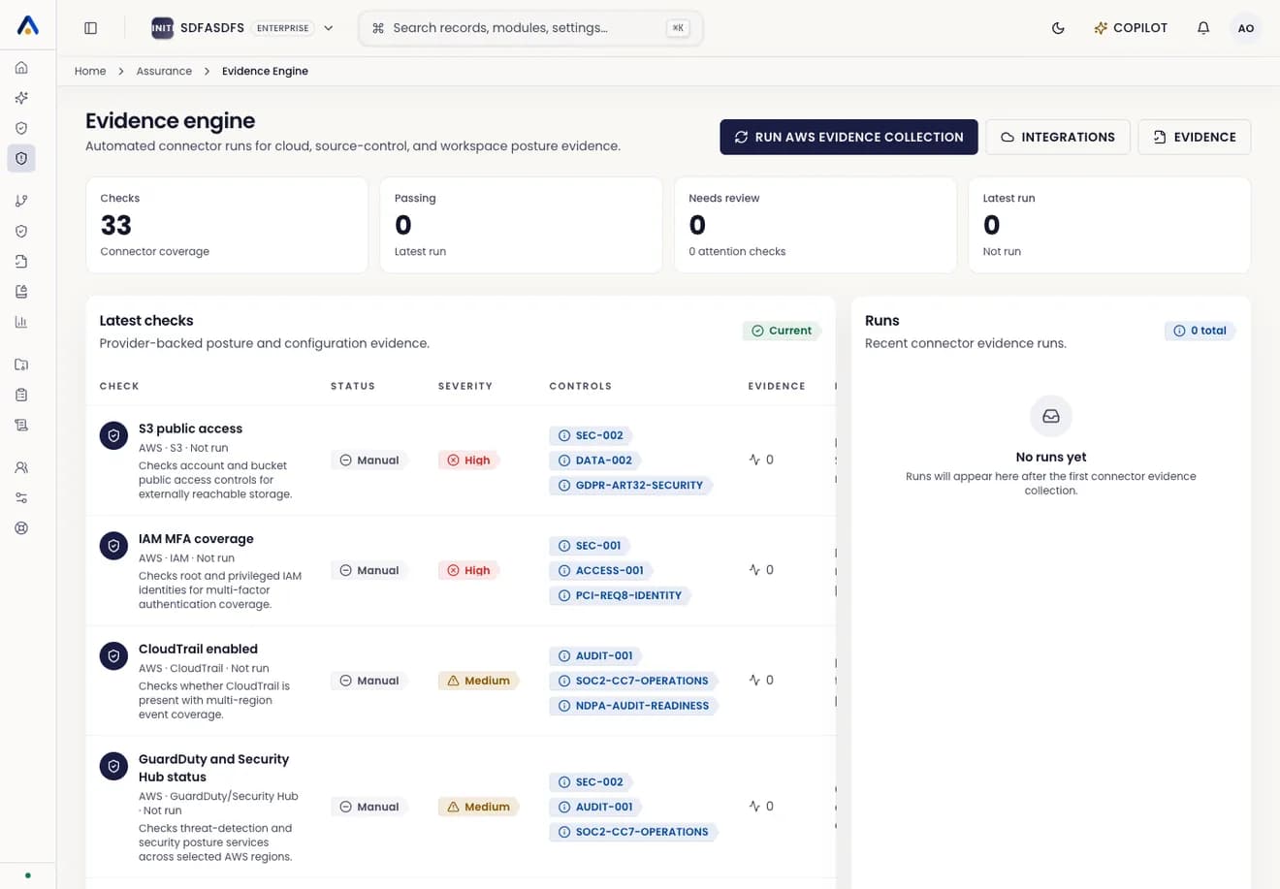Screen dimensions: 1280x889
Task: Click the 0 total runs badge
Action: [1200, 331]
